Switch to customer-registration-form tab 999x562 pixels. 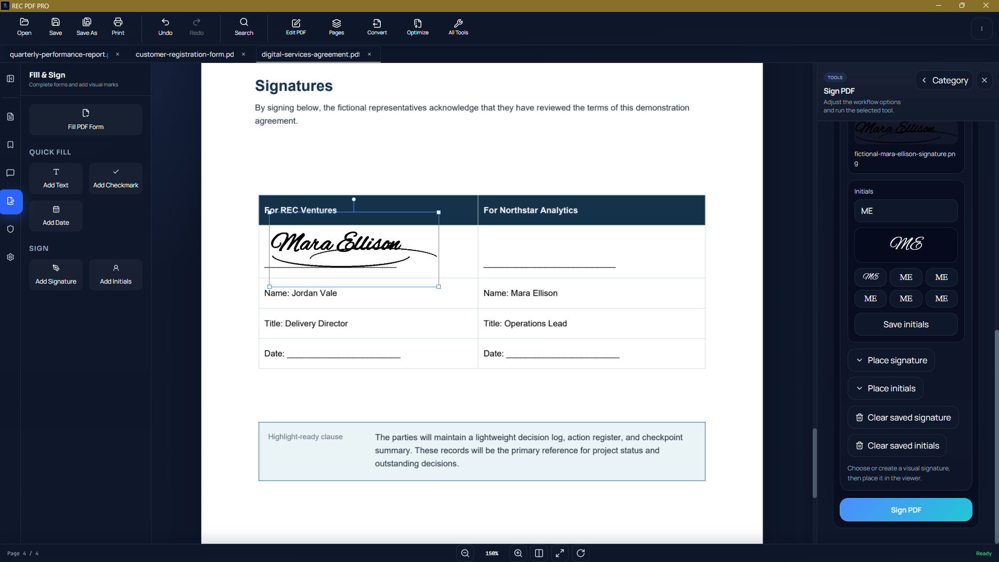click(185, 54)
